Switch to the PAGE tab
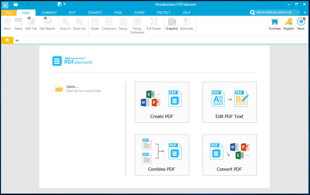Screen dimensions: 310x195 [118, 13]
